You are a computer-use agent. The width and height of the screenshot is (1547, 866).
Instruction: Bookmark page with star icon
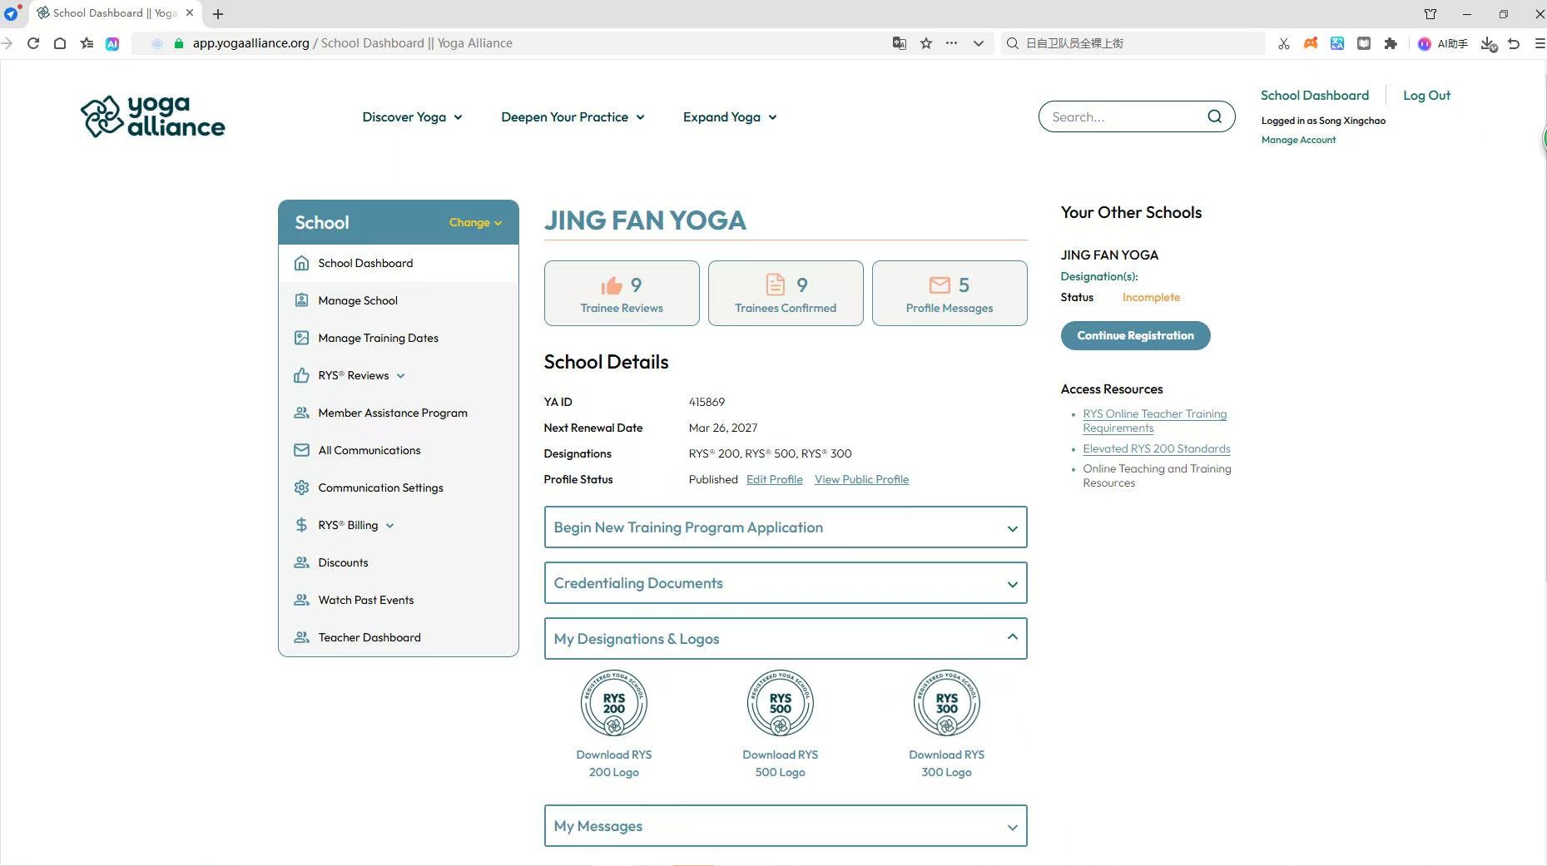pyautogui.click(x=926, y=43)
